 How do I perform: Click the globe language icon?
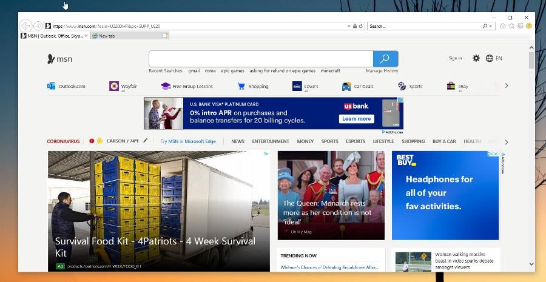[489, 58]
